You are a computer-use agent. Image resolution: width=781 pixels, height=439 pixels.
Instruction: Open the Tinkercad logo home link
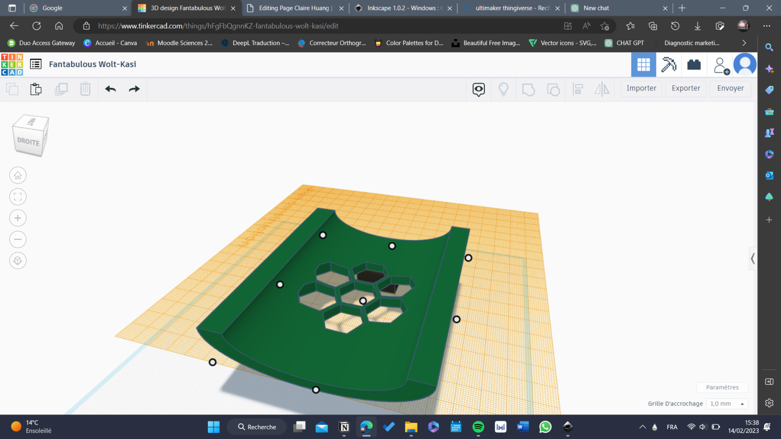click(12, 65)
